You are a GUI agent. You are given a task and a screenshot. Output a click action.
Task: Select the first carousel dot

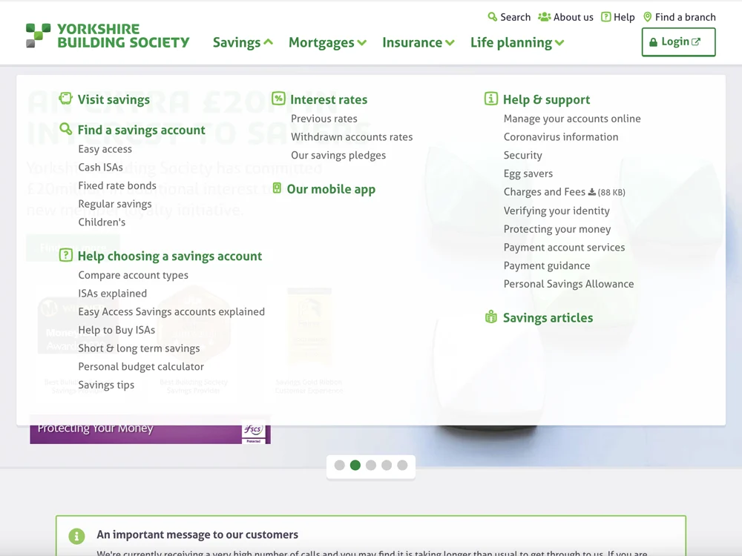339,466
